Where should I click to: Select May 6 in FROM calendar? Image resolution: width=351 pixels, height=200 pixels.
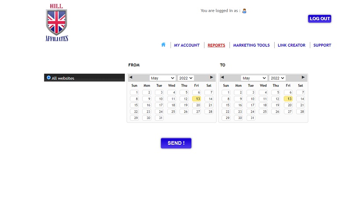pos(196,92)
